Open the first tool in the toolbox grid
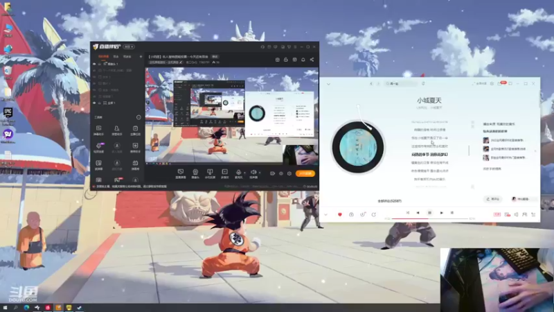554x312 pixels. tap(98, 130)
